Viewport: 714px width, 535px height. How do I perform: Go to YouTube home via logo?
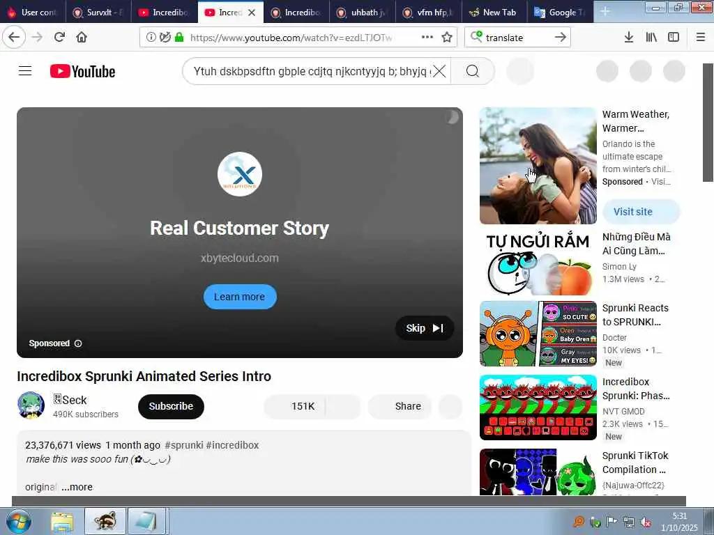point(82,72)
